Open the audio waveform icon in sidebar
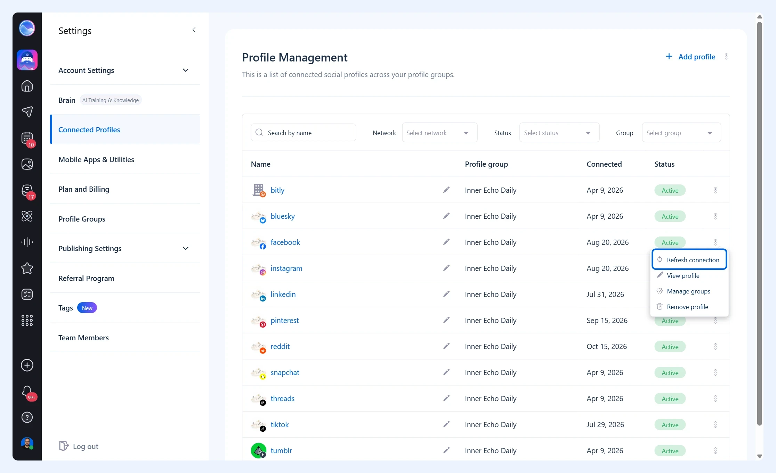Viewport: 776px width, 473px height. click(x=27, y=242)
